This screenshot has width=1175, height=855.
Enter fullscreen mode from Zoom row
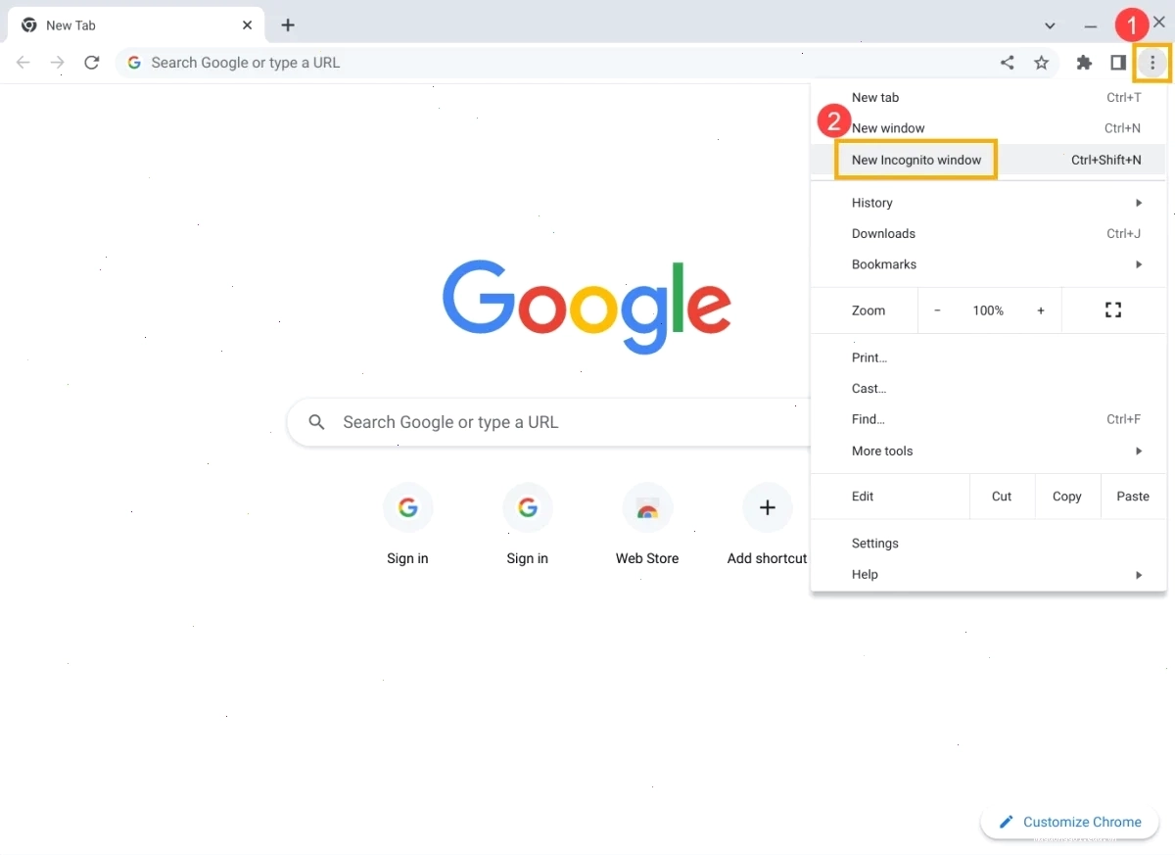[1113, 310]
